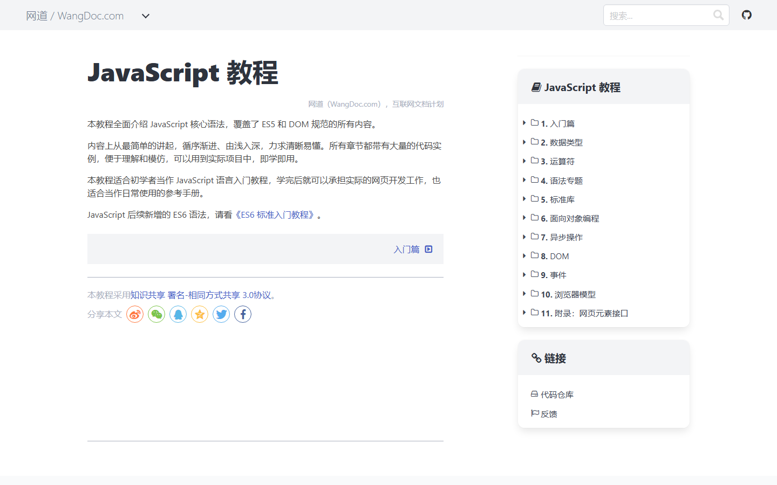Click the folder icon of 7. 异步操作
777x485 pixels.
pos(535,237)
